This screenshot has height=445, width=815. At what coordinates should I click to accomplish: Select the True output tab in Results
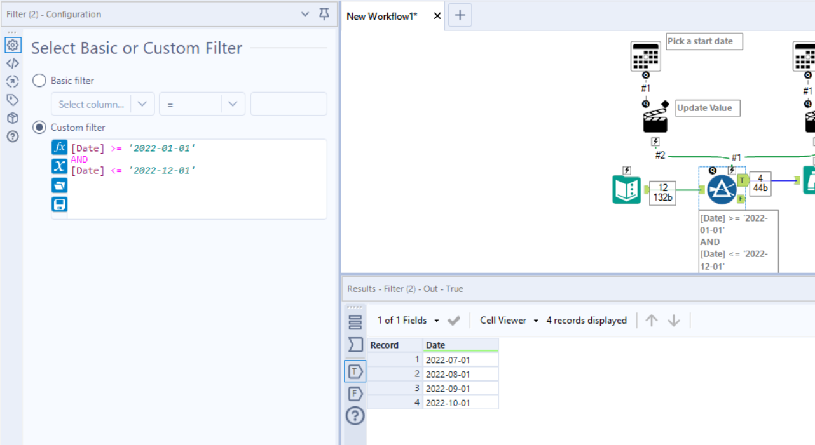pos(355,371)
